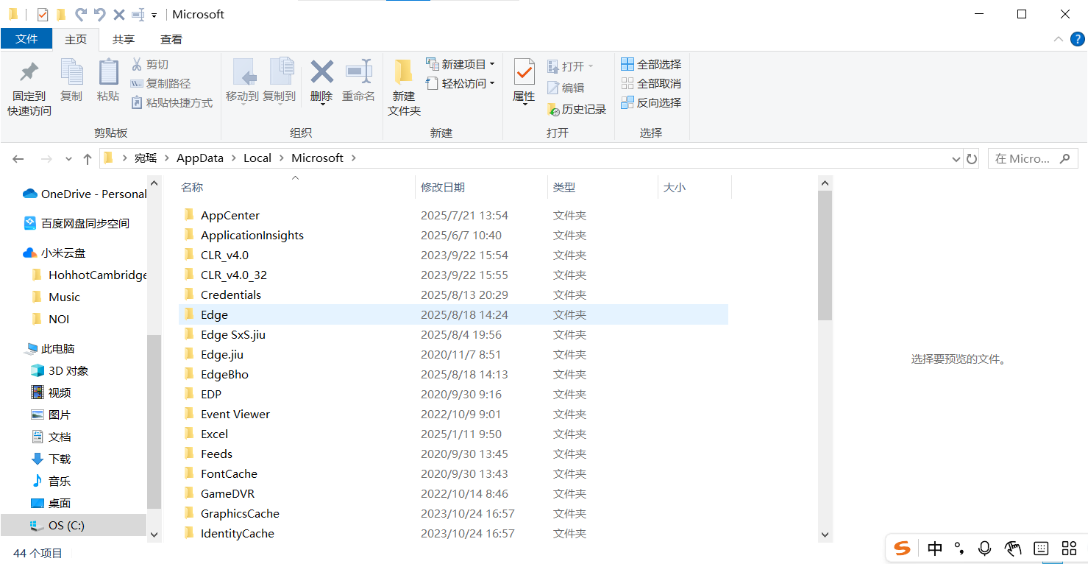Click the Undo icon in title bar

[x=99, y=15]
